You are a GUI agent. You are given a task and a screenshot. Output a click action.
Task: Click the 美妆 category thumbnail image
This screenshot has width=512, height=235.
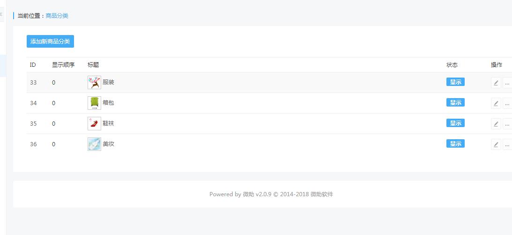tap(94, 144)
